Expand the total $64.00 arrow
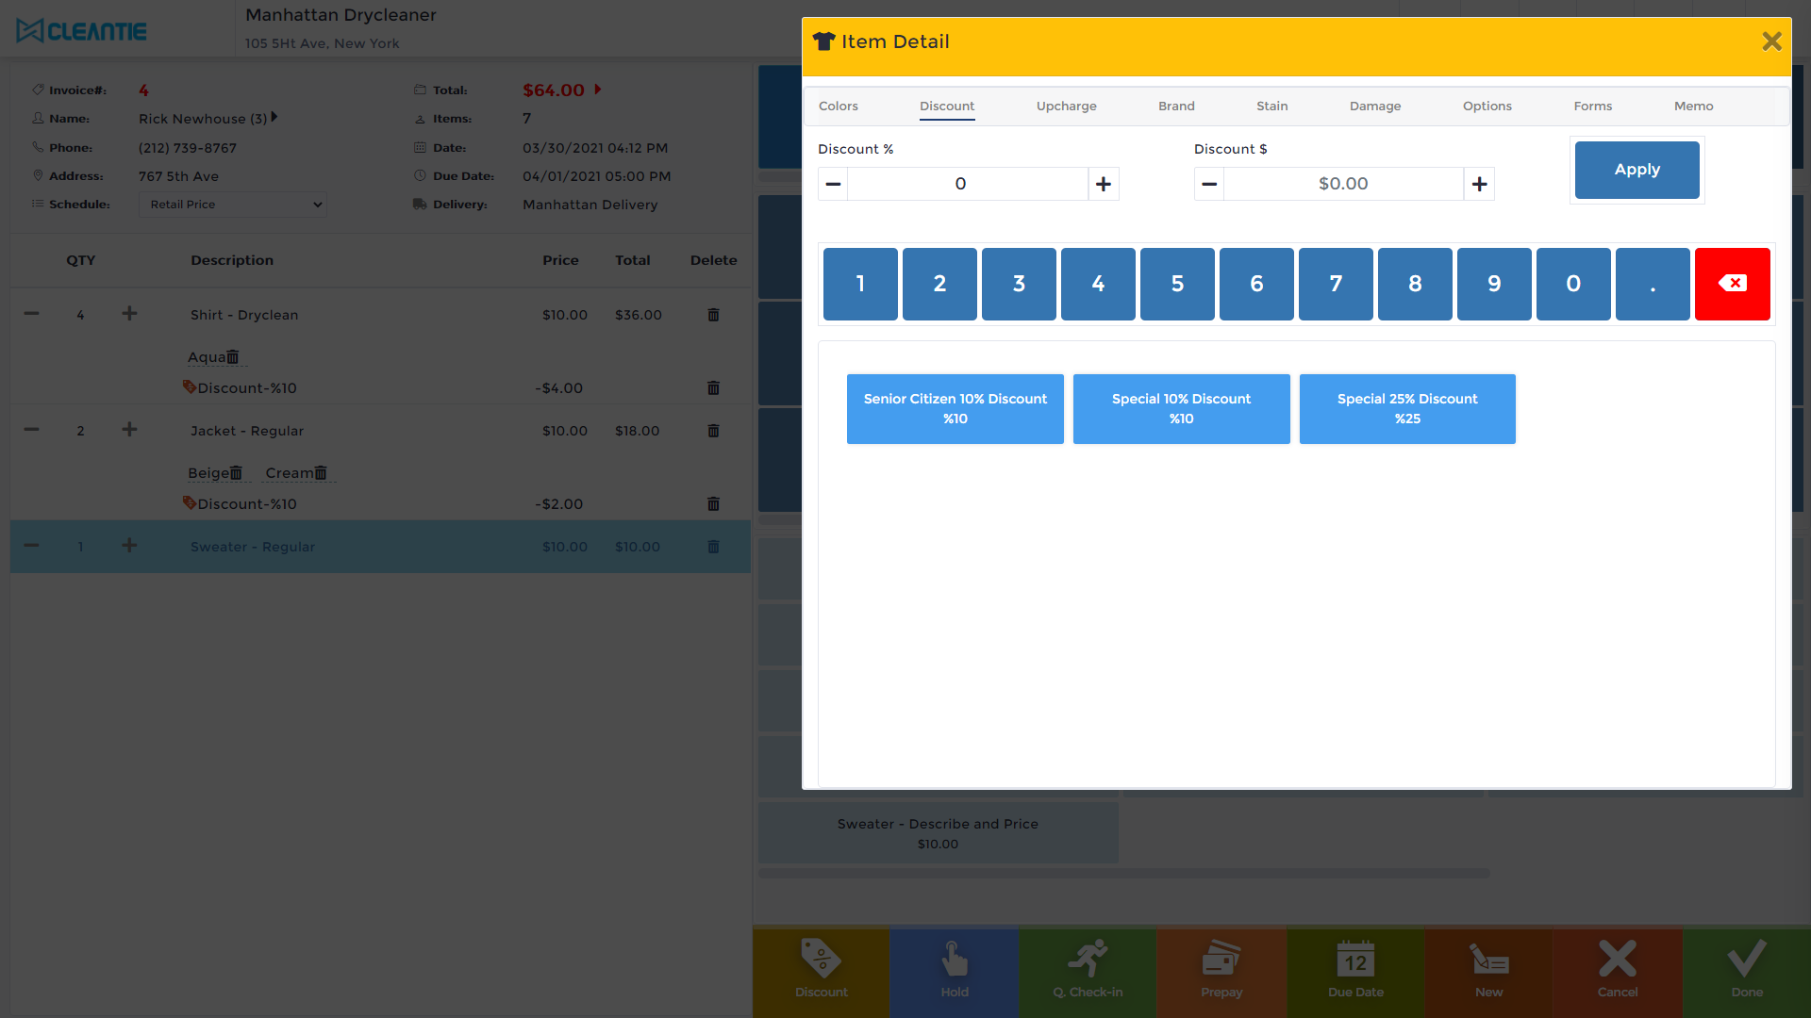The width and height of the screenshot is (1811, 1018). tap(597, 90)
